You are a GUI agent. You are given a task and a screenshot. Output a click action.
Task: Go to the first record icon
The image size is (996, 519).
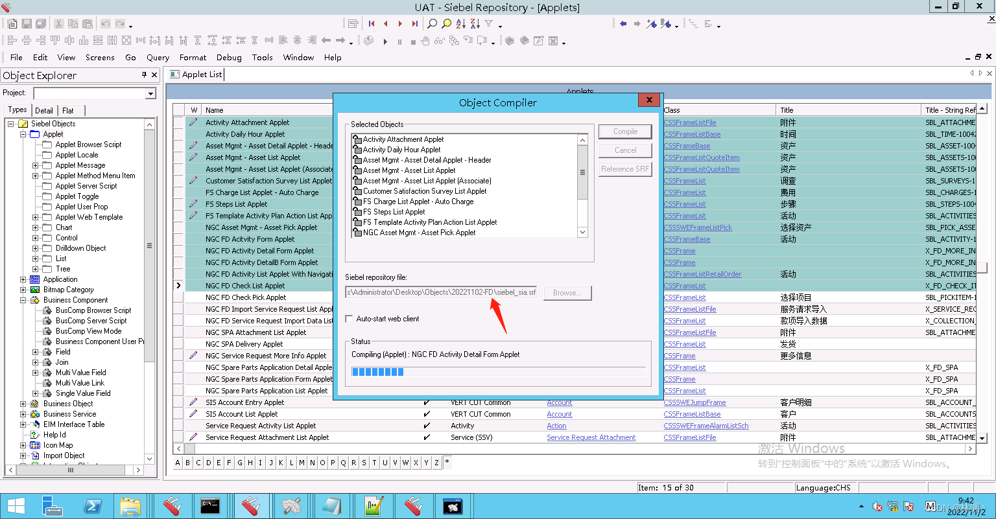pos(372,24)
